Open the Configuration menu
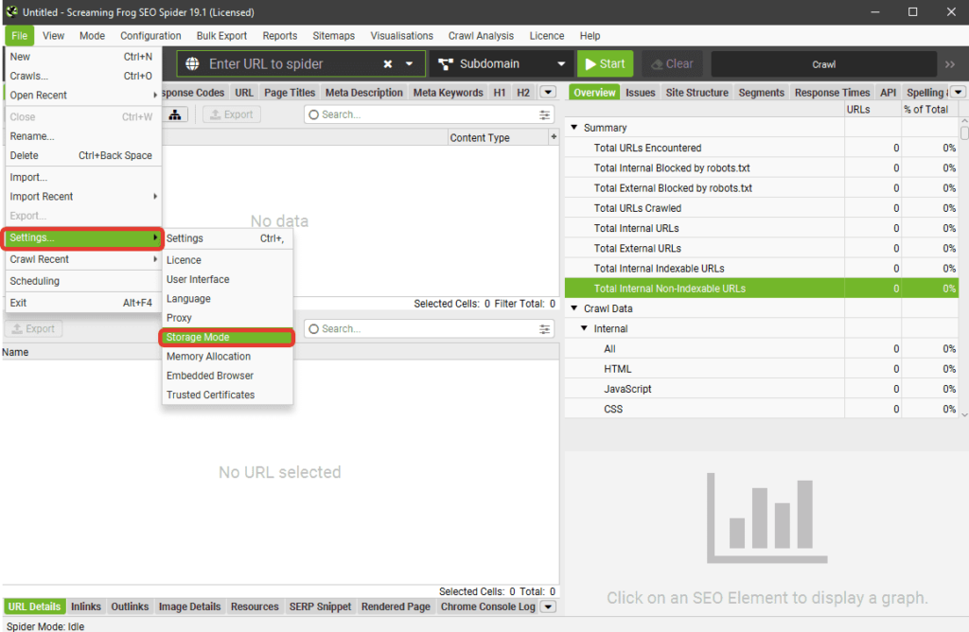Screen dimensions: 969x632 (150, 36)
